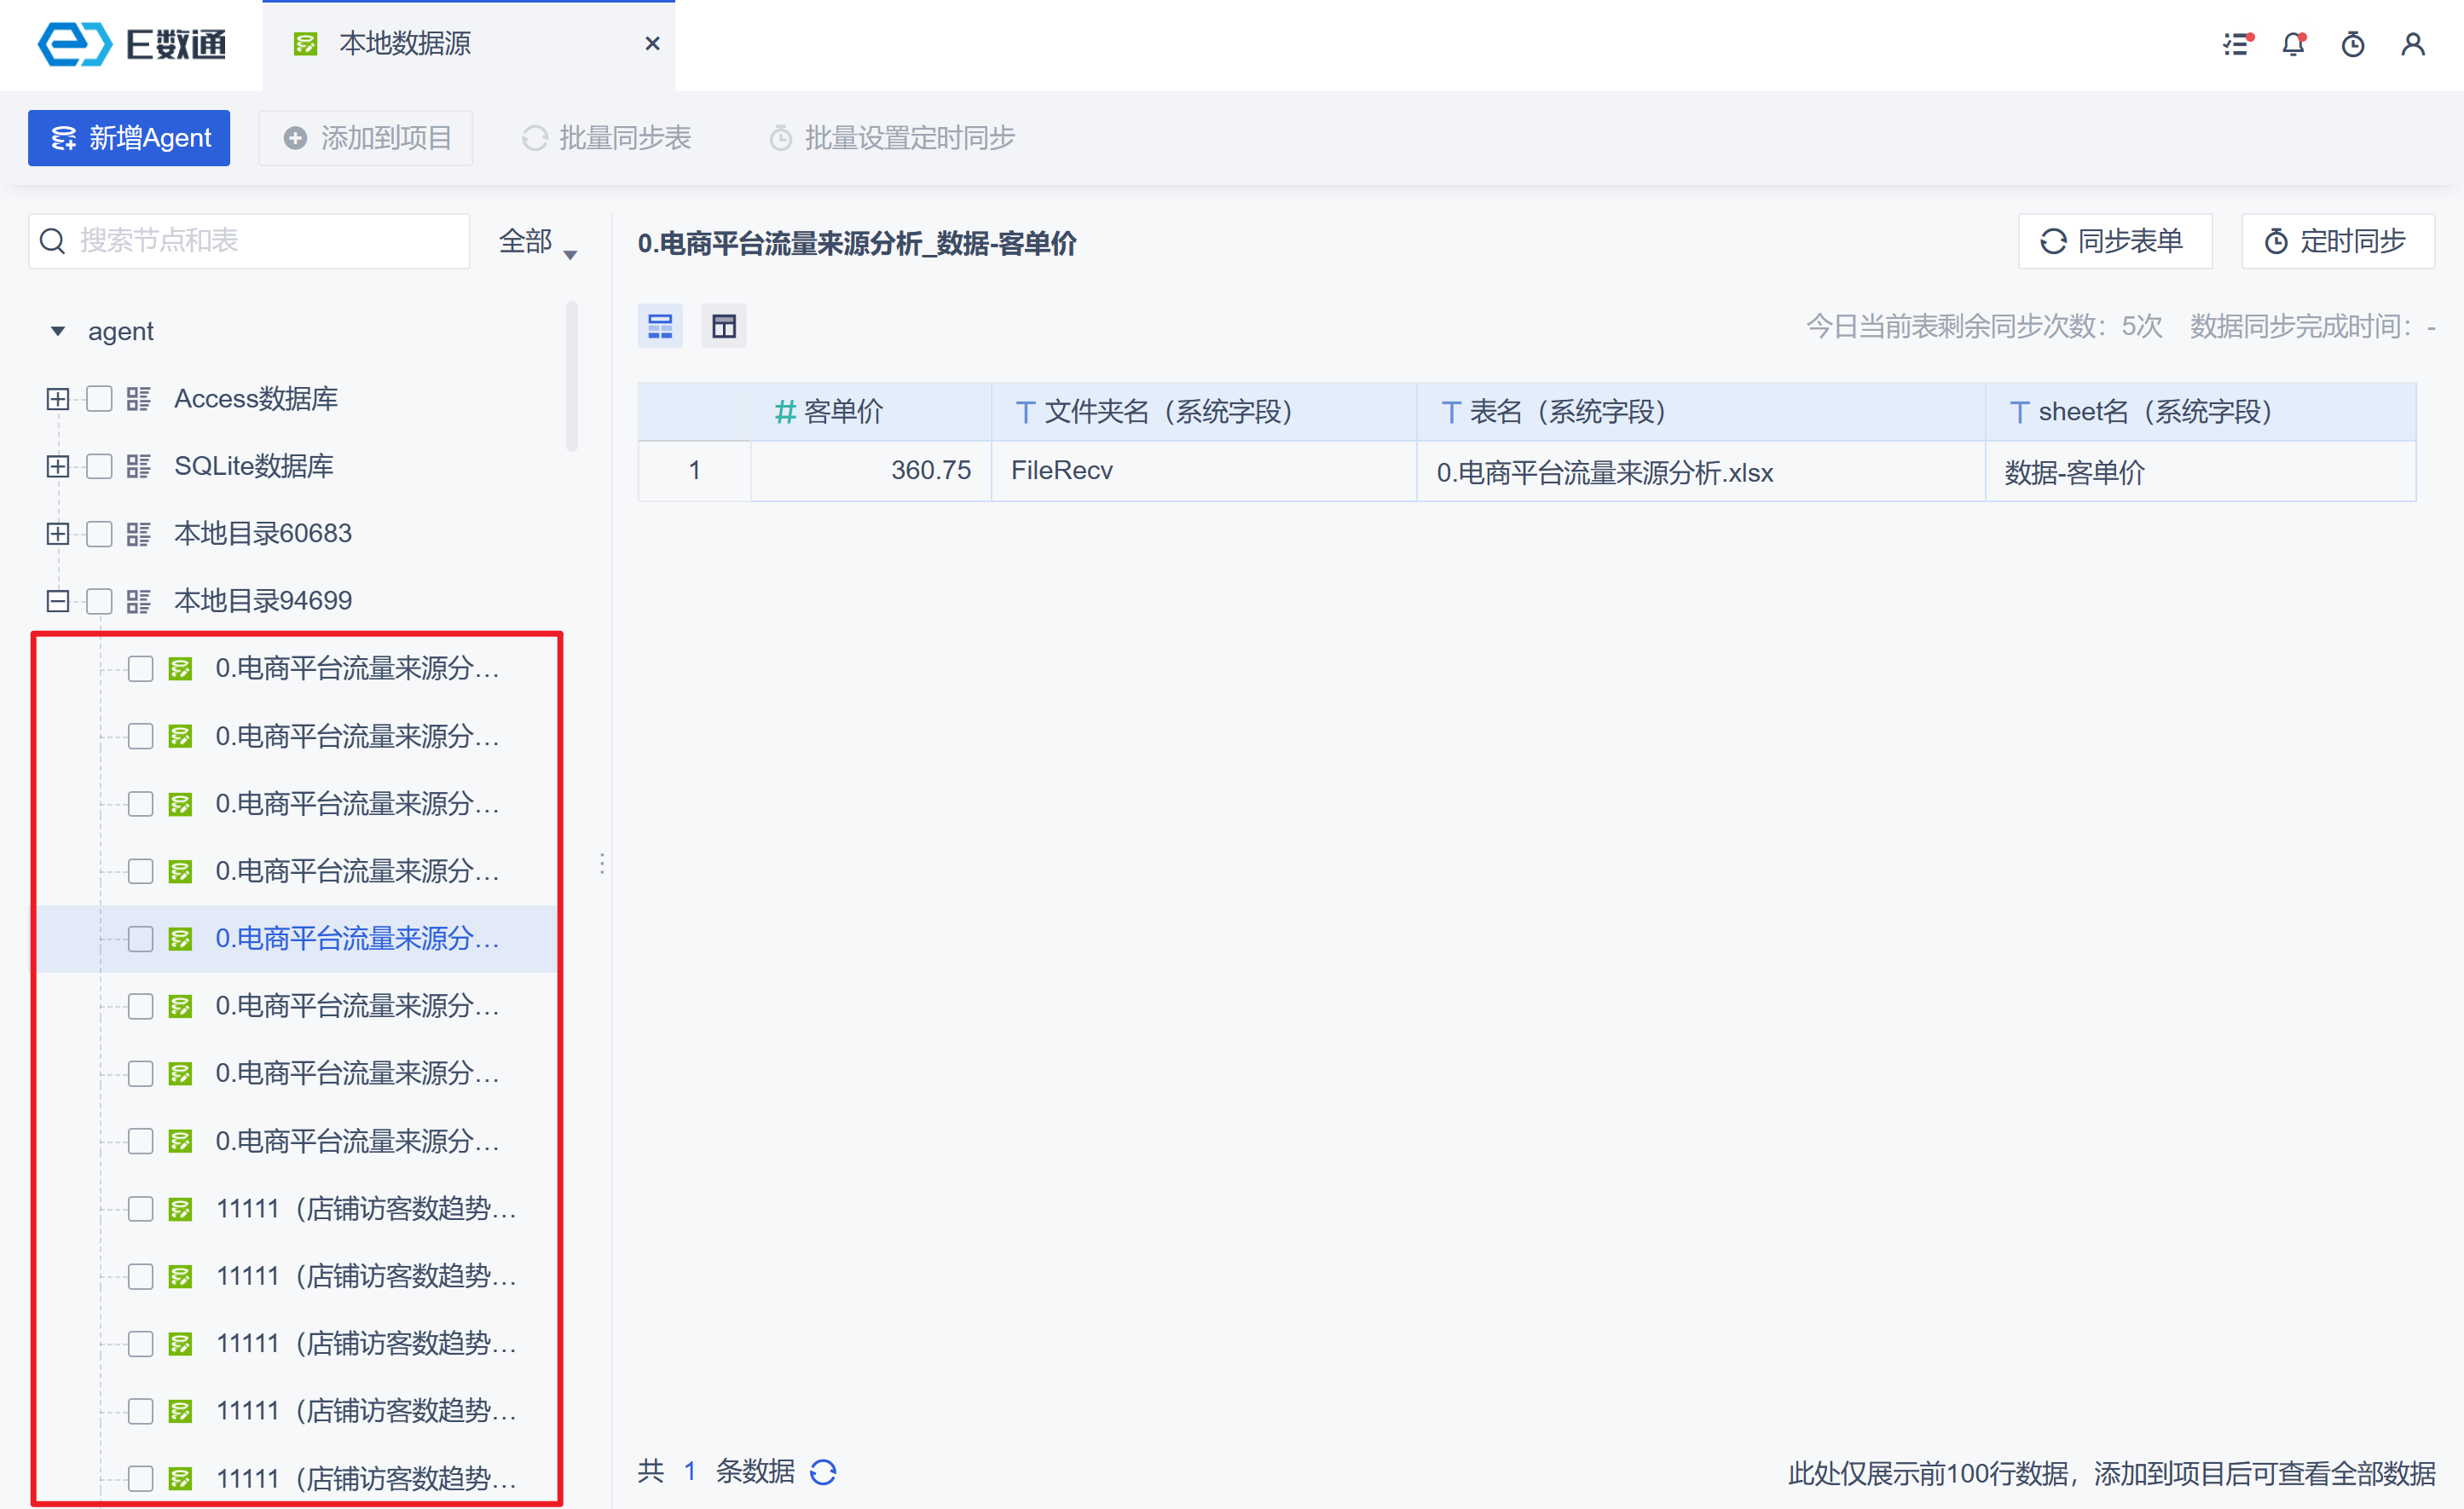2464x1509 pixels.
Task: Open the 全部 filter dropdown
Action: click(537, 242)
